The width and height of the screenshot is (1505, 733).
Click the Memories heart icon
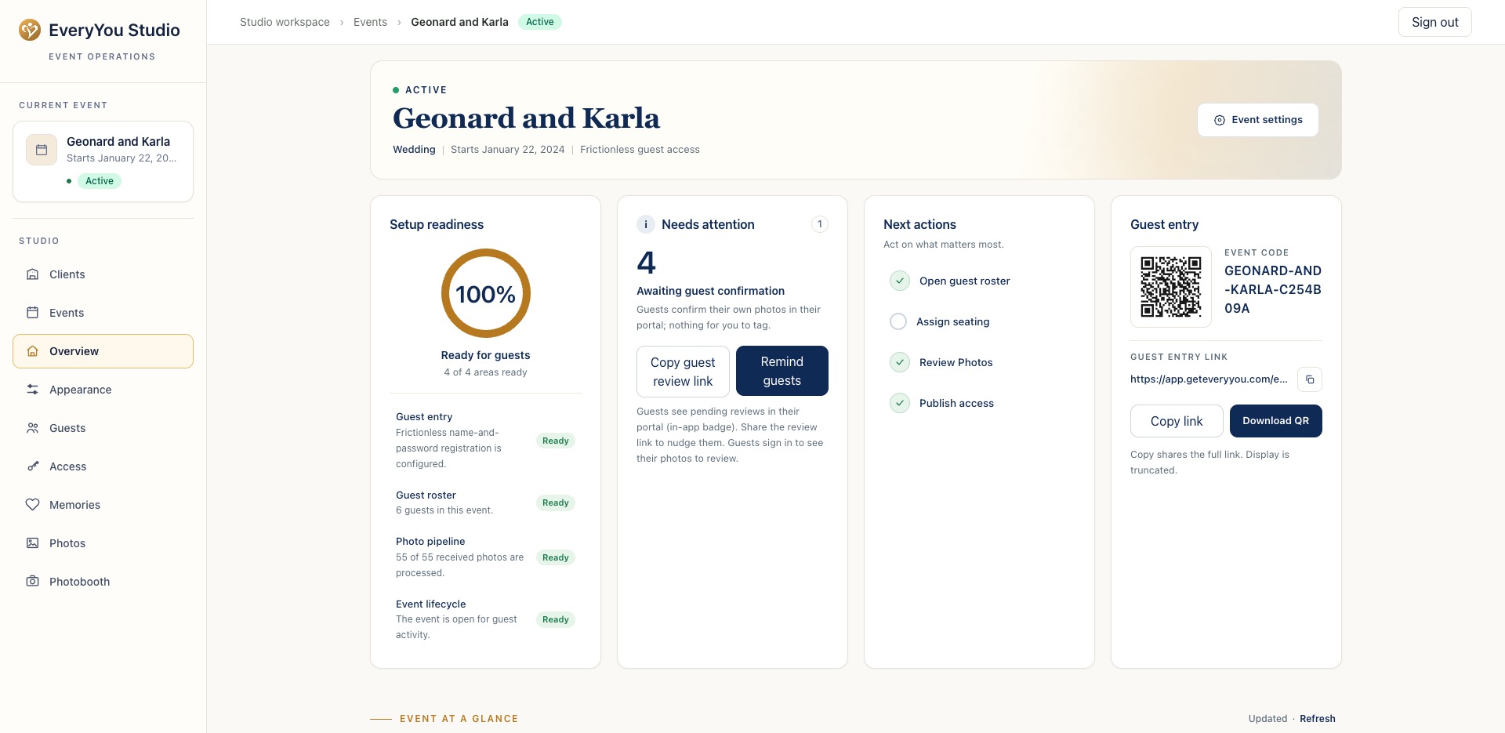32,505
